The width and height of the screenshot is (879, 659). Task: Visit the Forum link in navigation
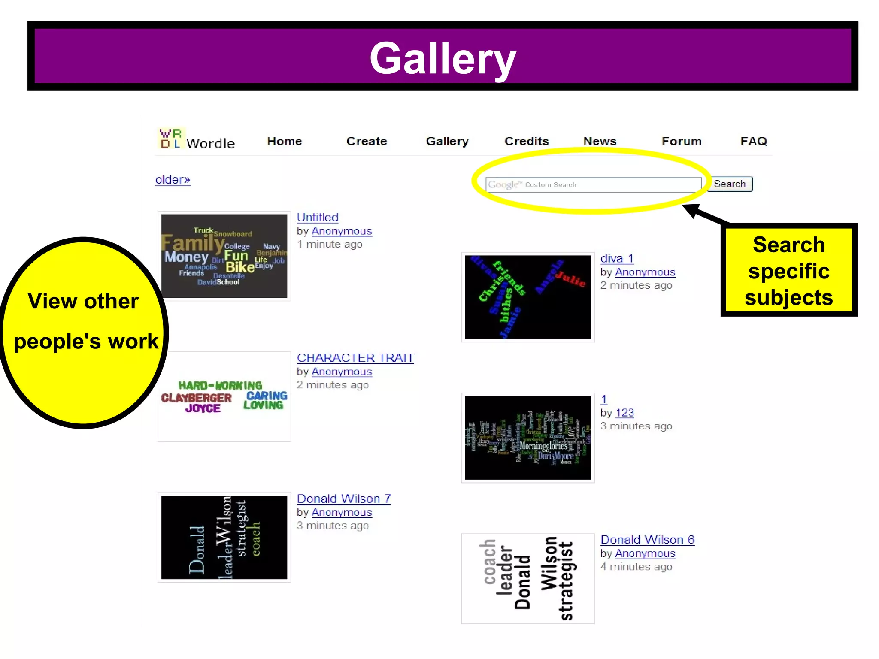(681, 141)
